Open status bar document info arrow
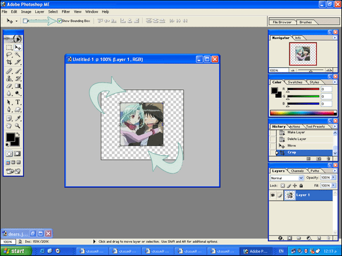The image size is (342, 256). coord(94,241)
